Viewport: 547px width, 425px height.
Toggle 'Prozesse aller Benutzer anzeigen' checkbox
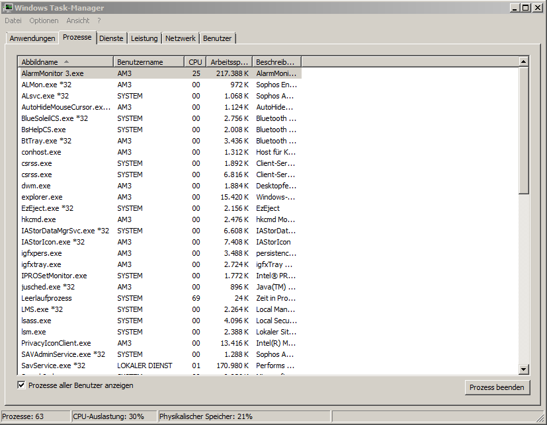coord(22,385)
